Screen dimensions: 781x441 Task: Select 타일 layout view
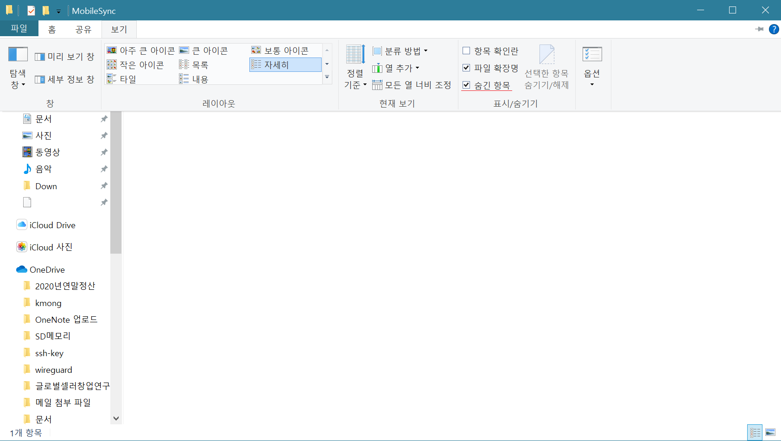click(122, 79)
